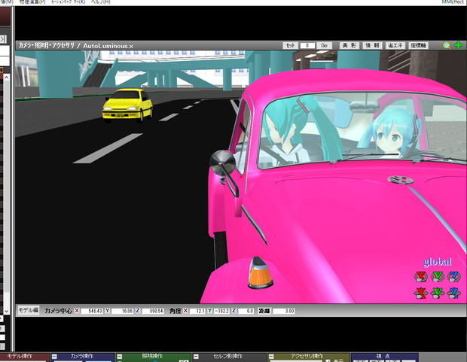The width and height of the screenshot is (467, 362).
Task: Click the X-axis move icon
Action: (421, 293)
